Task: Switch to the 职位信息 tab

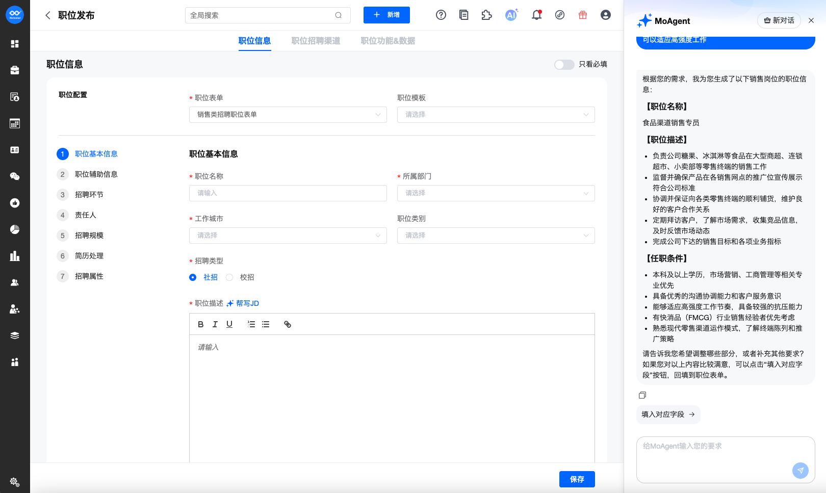Action: pyautogui.click(x=254, y=41)
